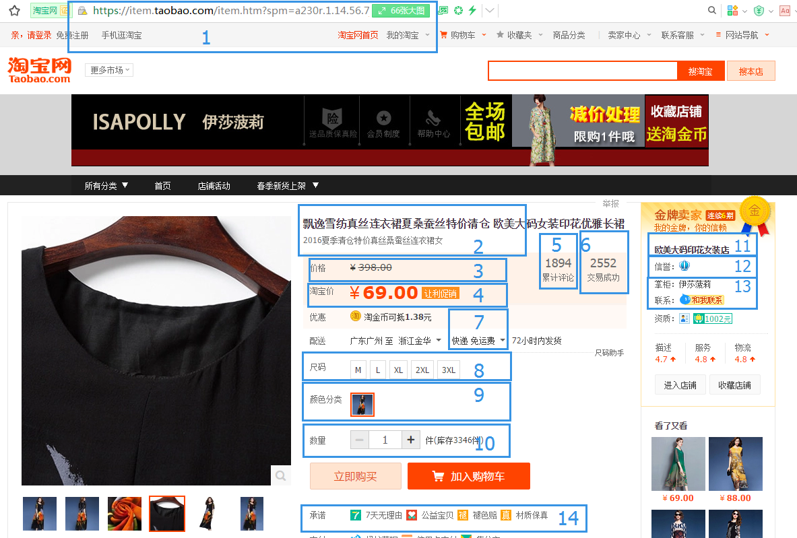Click 和我联系 Wangwang contact icon
The width and height of the screenshot is (797, 538).
pyautogui.click(x=701, y=300)
